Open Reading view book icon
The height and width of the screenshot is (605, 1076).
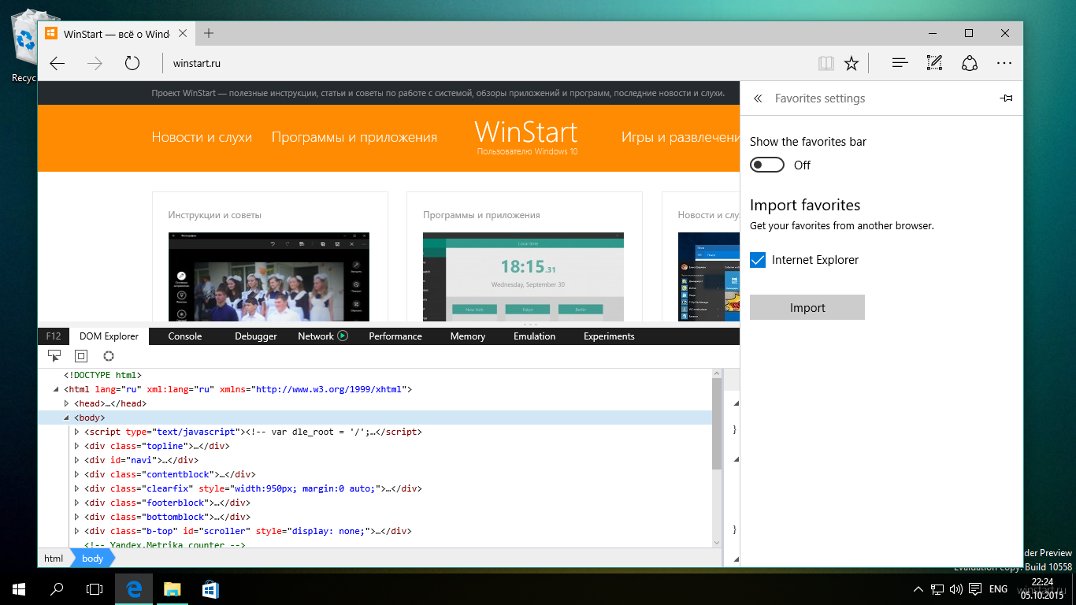point(826,64)
